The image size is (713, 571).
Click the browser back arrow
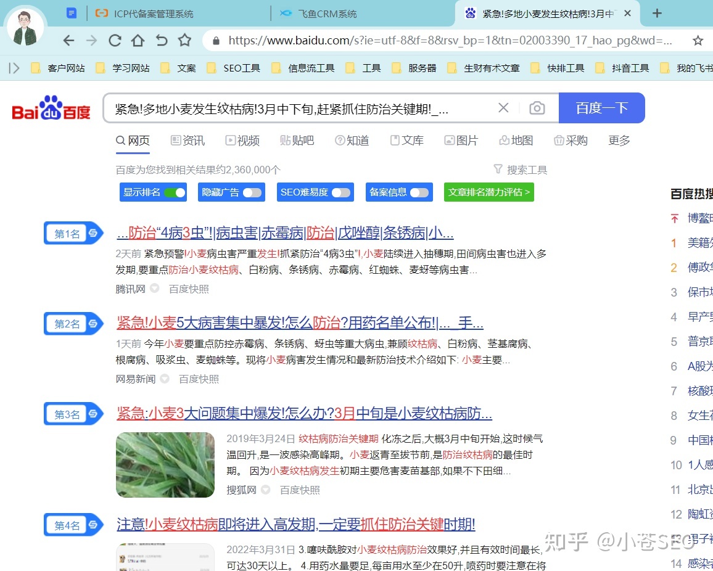tap(68, 41)
